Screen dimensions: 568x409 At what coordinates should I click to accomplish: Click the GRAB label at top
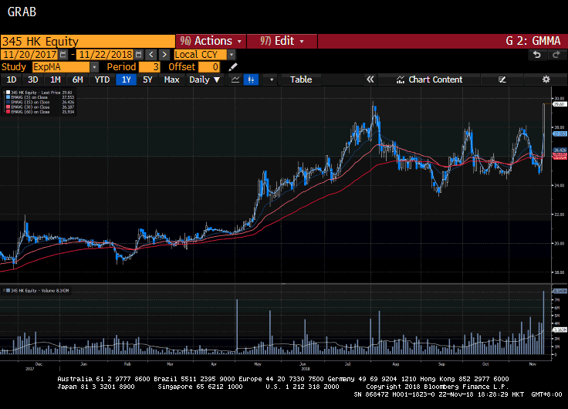22,12
